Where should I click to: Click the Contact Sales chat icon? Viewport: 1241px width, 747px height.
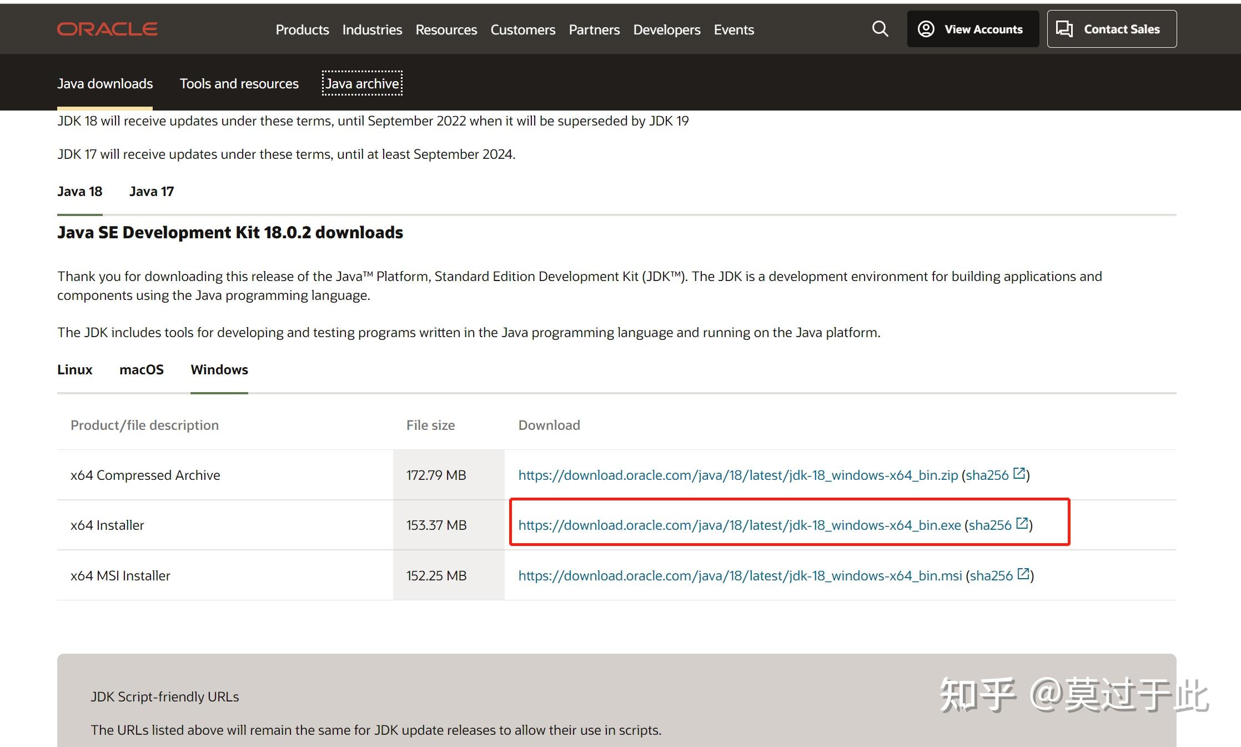coord(1064,29)
